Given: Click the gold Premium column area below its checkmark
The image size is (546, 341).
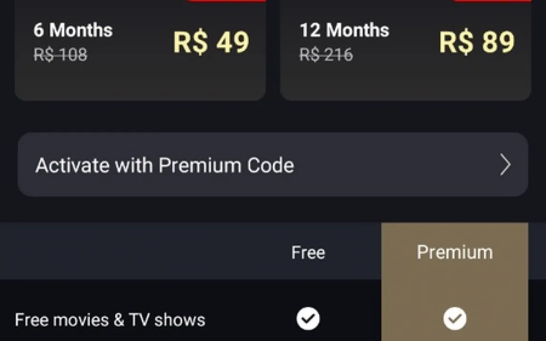Looking at the screenshot, I should 455,336.
